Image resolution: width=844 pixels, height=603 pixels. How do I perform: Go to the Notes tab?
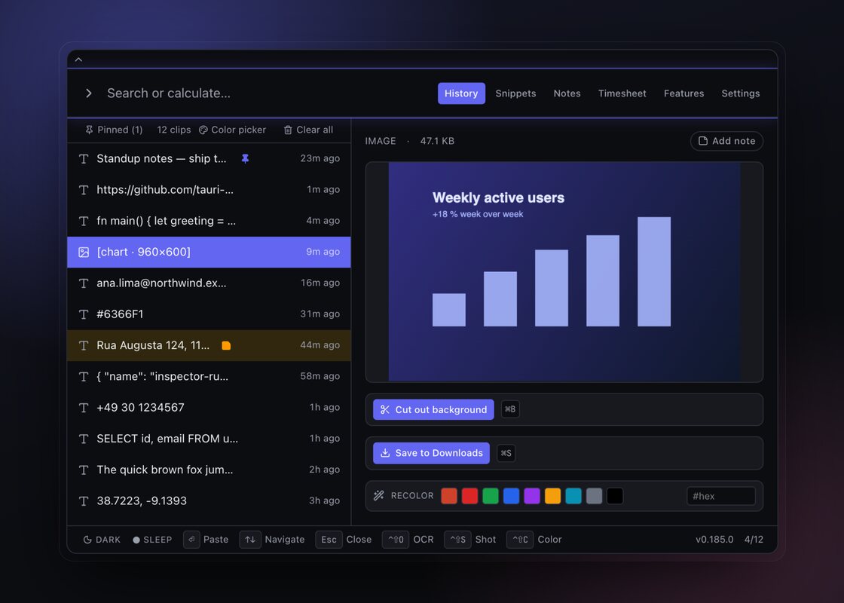point(567,93)
